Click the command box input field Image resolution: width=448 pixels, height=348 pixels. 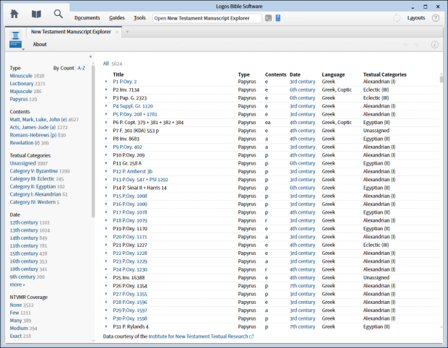click(x=207, y=18)
